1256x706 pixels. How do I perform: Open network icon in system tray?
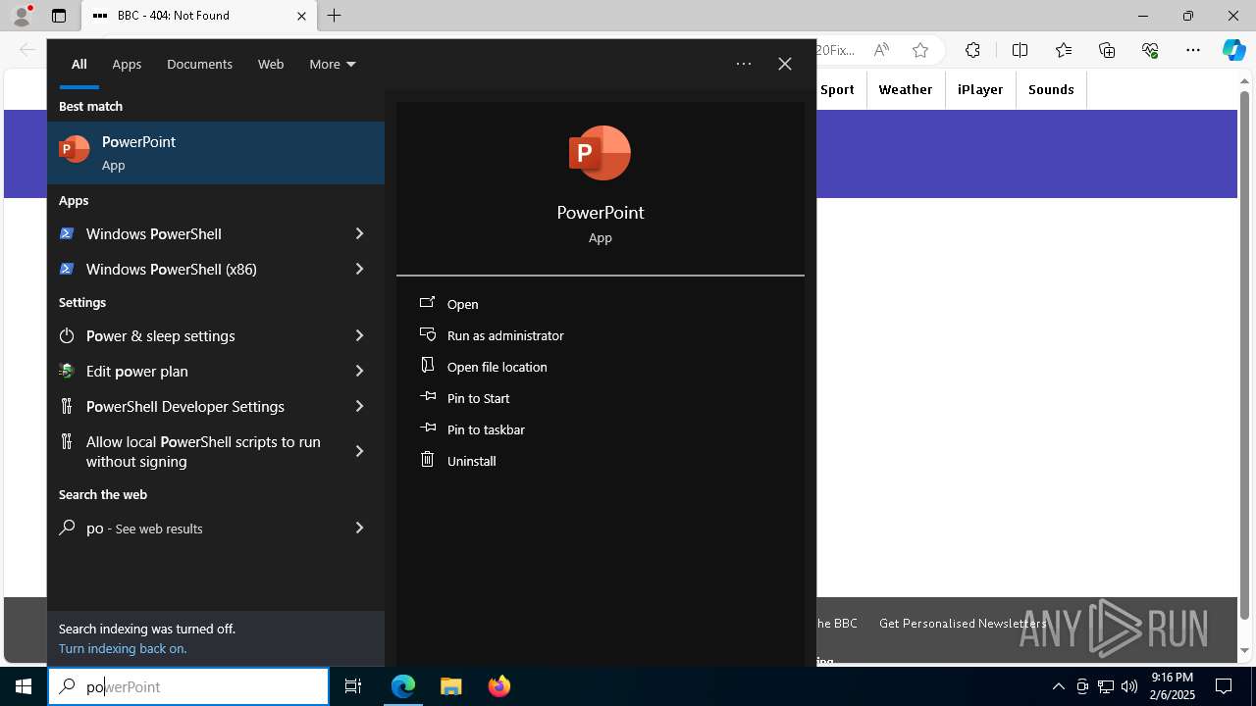coord(1105,686)
